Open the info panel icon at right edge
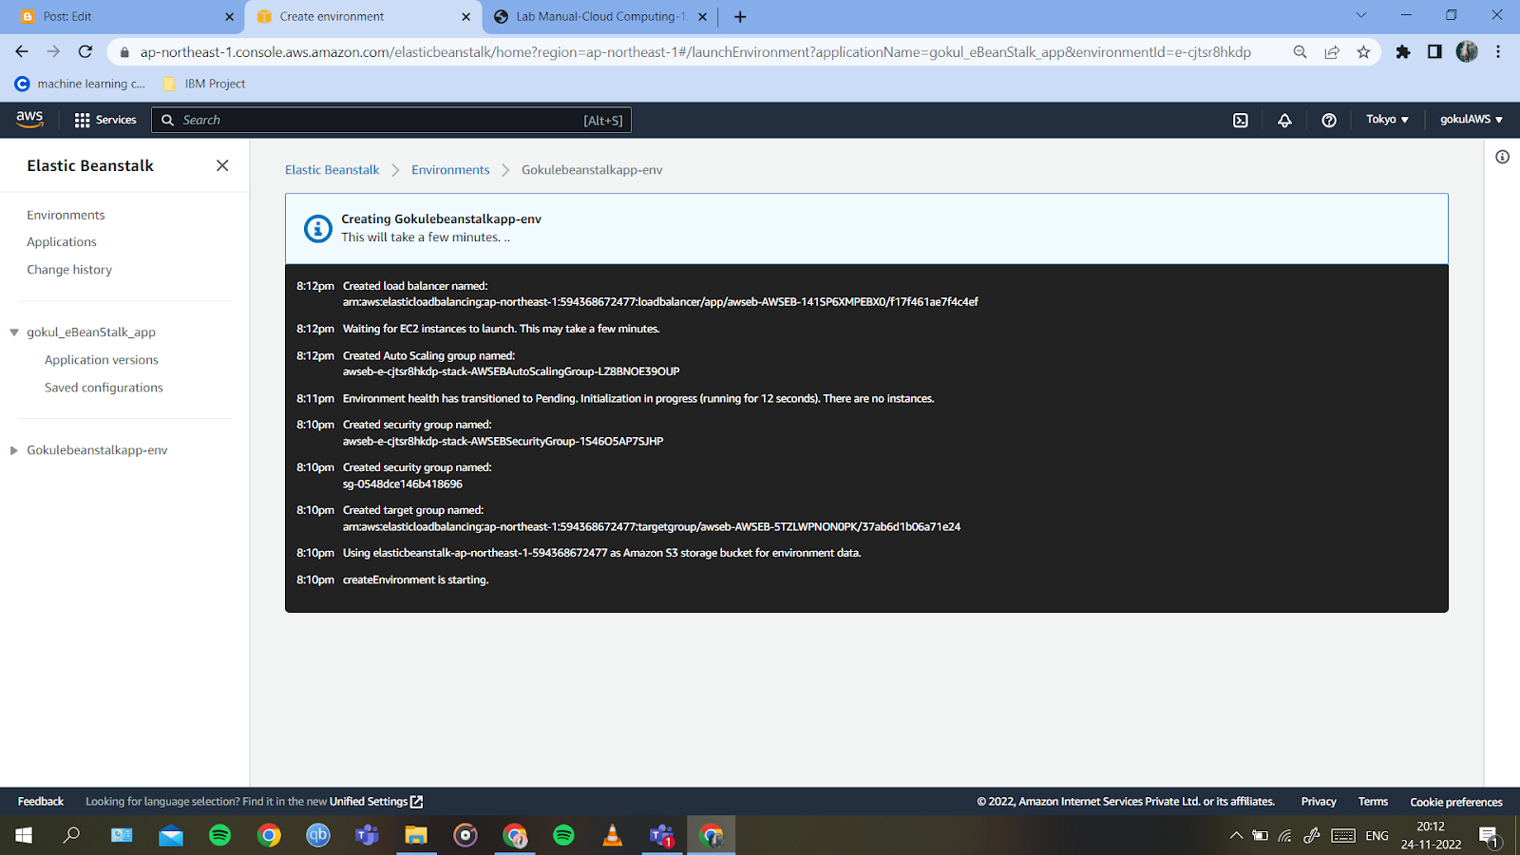 click(x=1502, y=157)
